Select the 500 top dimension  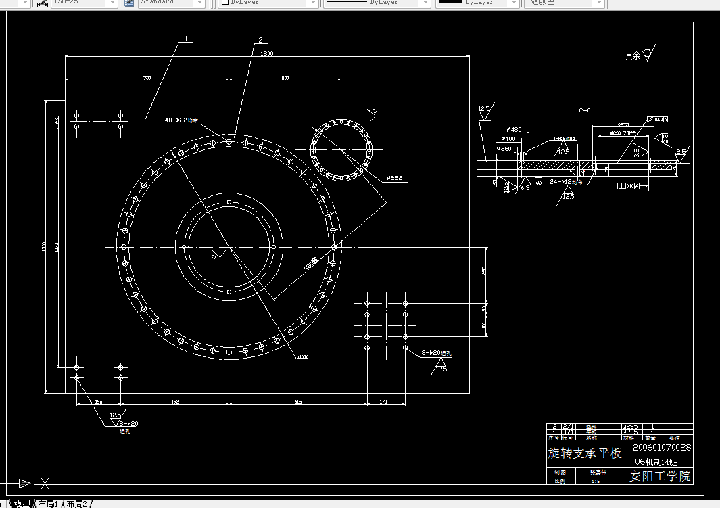pyautogui.click(x=285, y=78)
